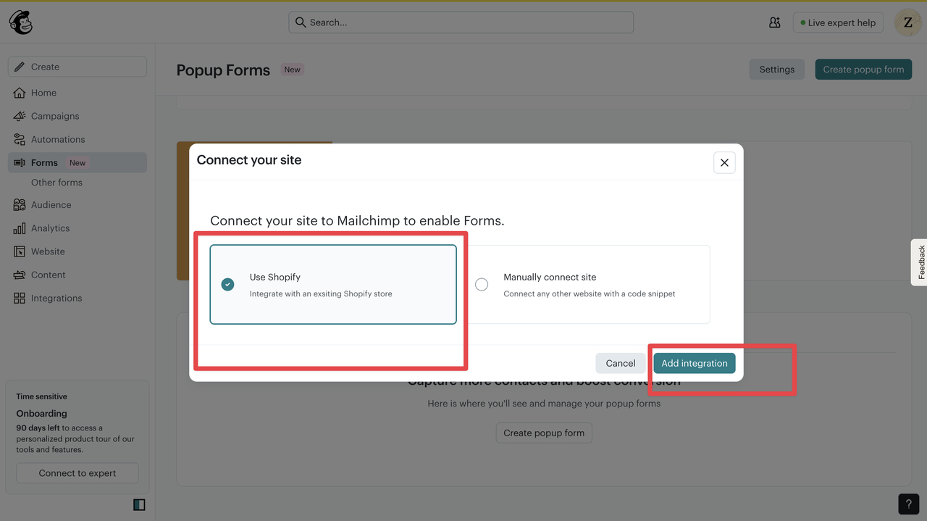927x521 pixels.
Task: Open the Analytics bar-chart icon
Action: [x=20, y=228]
